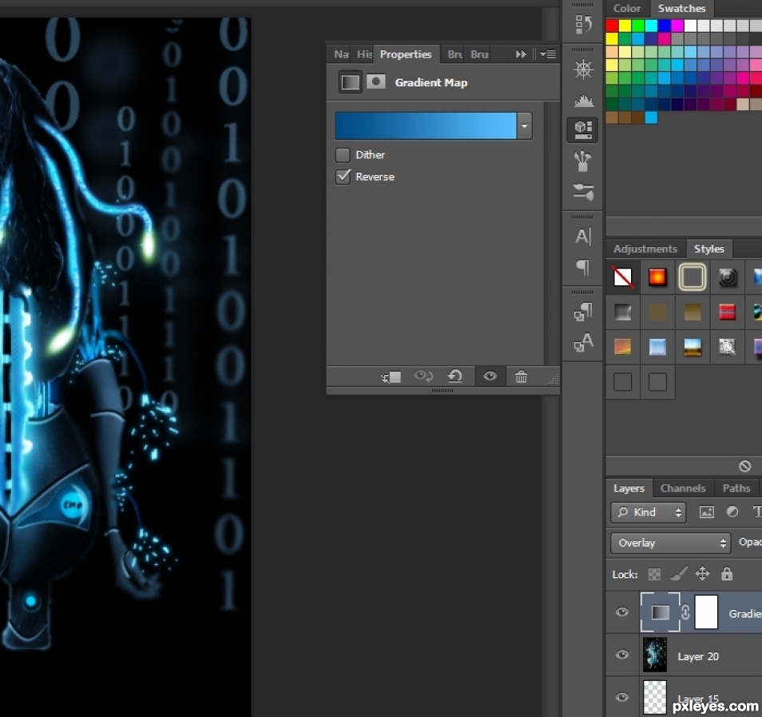Screen dimensions: 762x717
Task: Apply the sunset sky landscape style
Action: click(692, 347)
